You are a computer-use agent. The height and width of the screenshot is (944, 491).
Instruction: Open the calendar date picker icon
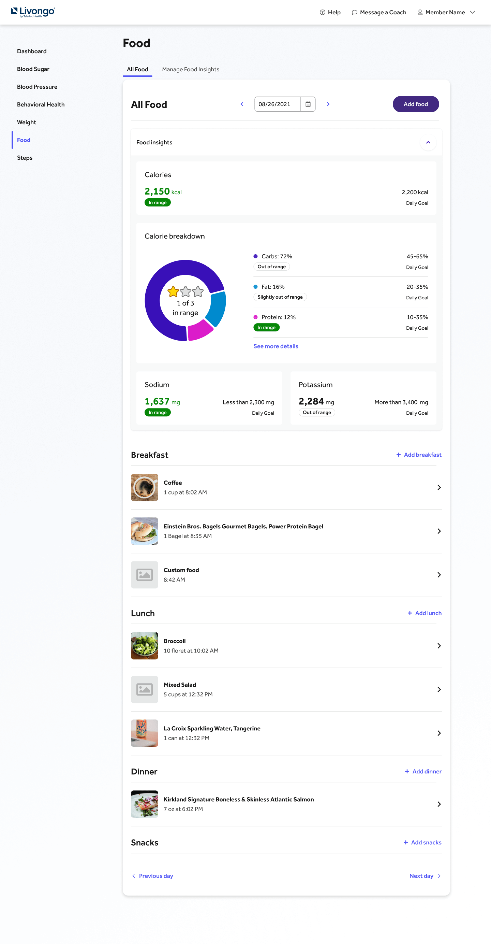coord(308,104)
